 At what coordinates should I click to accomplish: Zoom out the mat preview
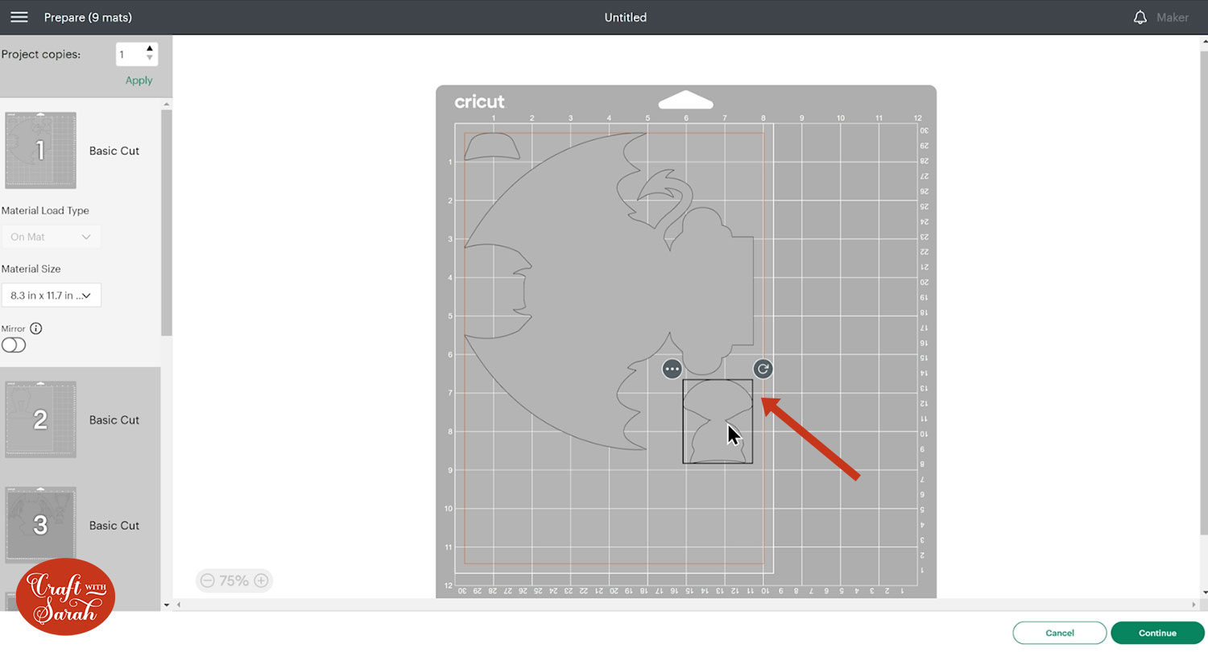tap(208, 580)
